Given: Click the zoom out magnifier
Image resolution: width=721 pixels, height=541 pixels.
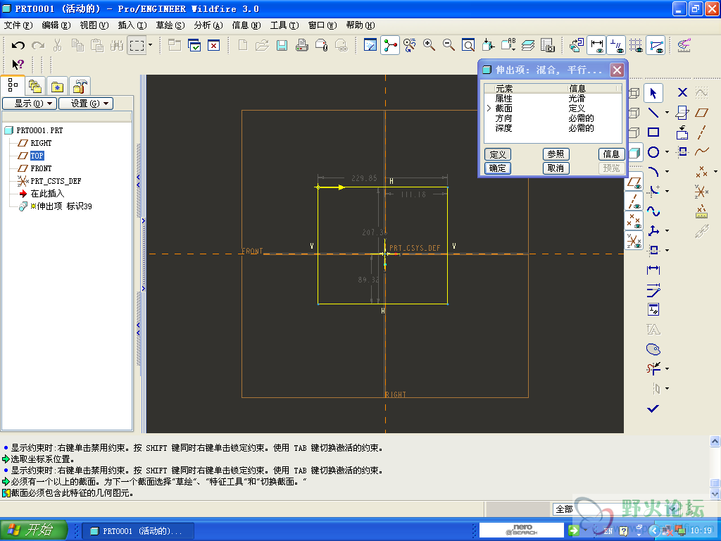Looking at the screenshot, I should click(449, 45).
